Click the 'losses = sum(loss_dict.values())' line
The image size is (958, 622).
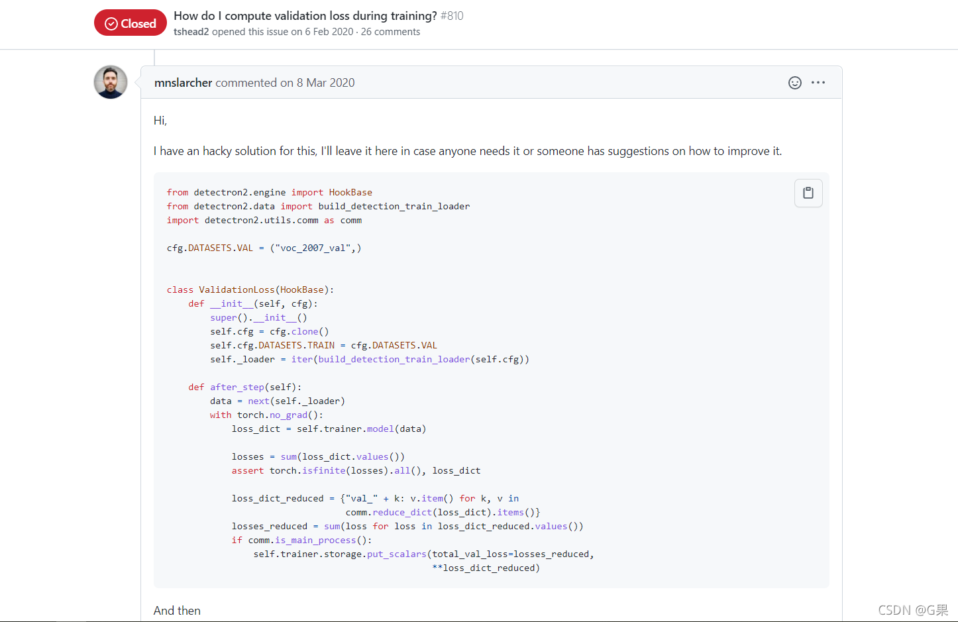[x=318, y=456]
